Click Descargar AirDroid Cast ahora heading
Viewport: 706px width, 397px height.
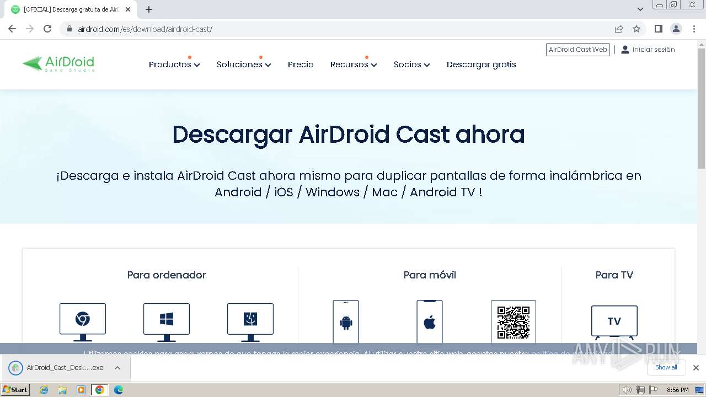pos(349,135)
